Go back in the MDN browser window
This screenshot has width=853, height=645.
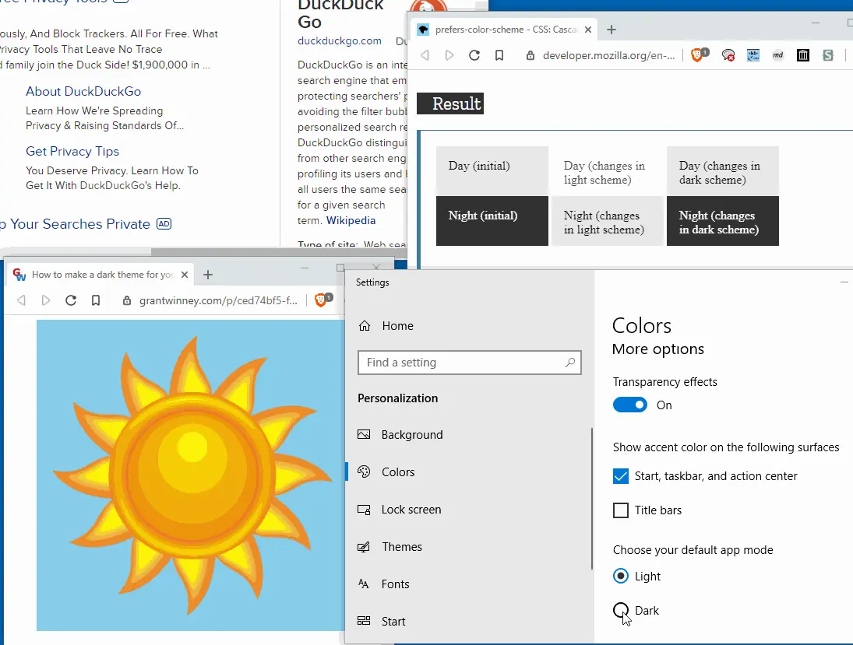pyautogui.click(x=425, y=55)
